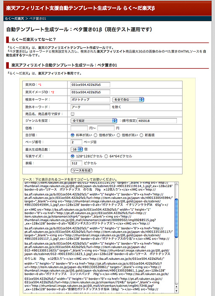
Task: Click the 検索キーワード: label
Action: [x=38, y=100]
